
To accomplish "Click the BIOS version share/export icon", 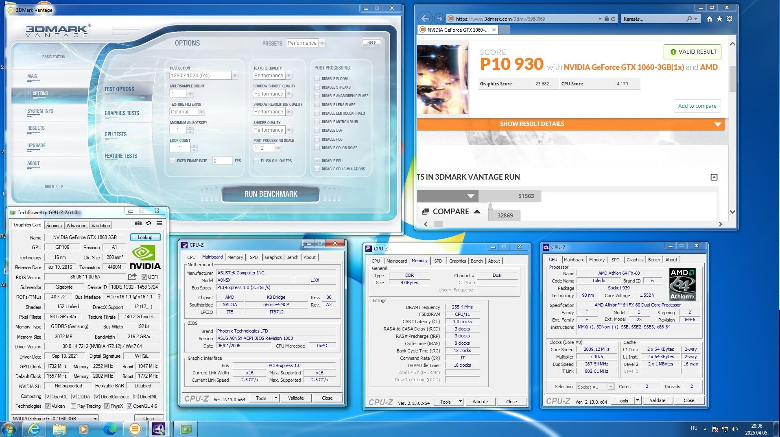I will click(132, 277).
